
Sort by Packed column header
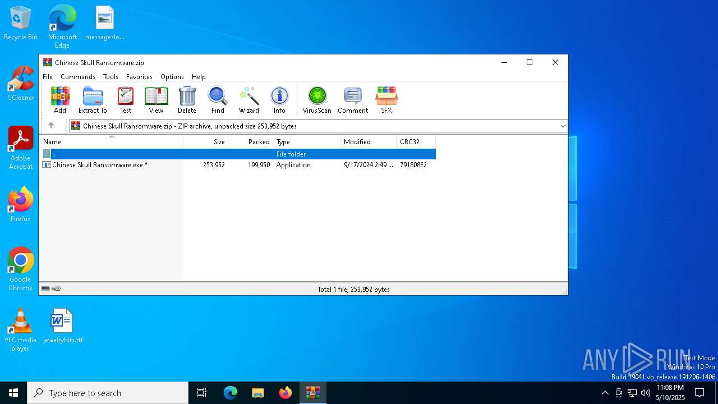click(x=251, y=142)
